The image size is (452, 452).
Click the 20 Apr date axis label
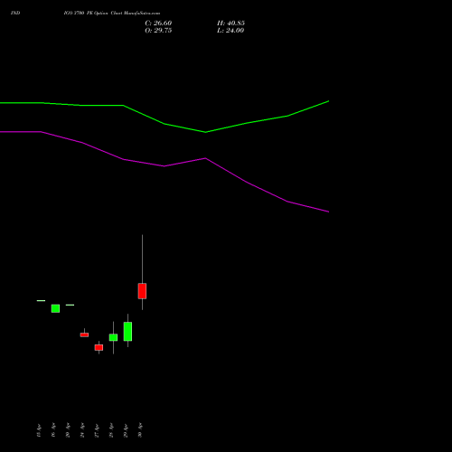[x=68, y=430]
